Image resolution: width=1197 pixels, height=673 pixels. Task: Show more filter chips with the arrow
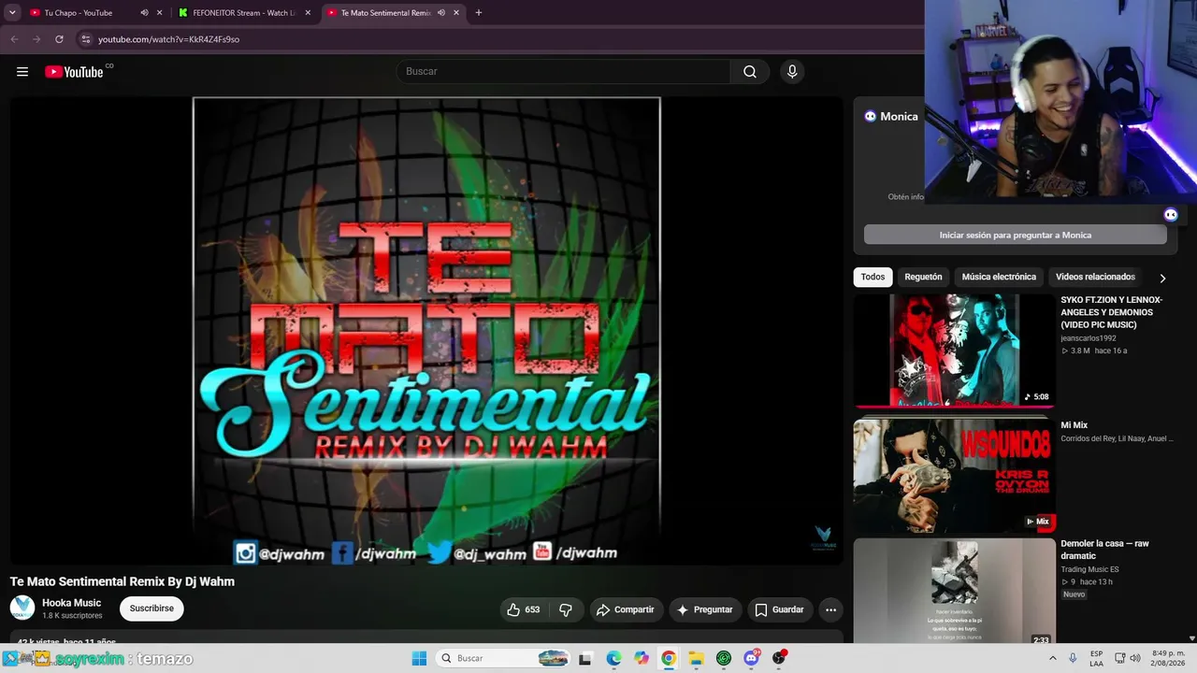1162,278
